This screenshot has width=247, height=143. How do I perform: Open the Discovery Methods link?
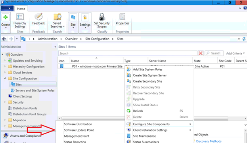pos(209,141)
